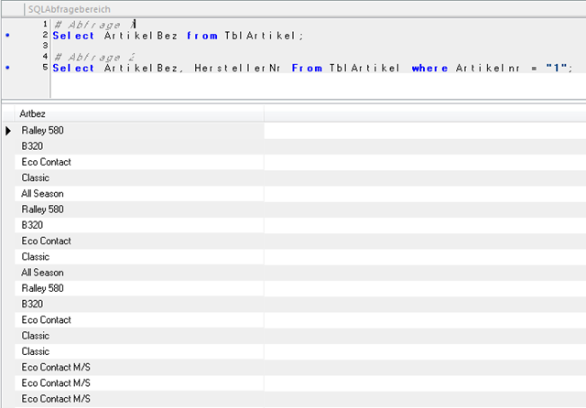The image size is (586, 408).
Task: Place cursor in the '# Abfrage 2' comment
Action: [92, 57]
